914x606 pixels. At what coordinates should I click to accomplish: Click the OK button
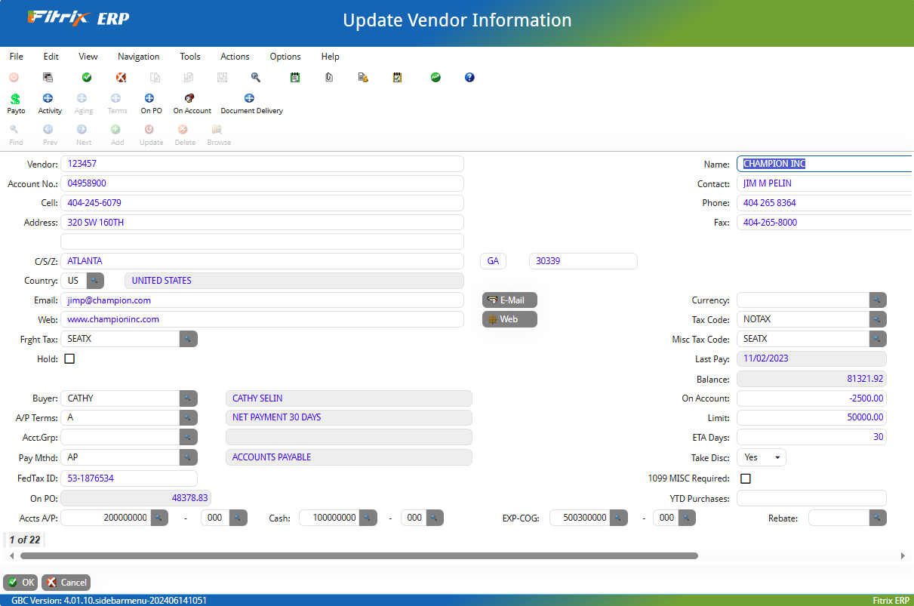(21, 583)
